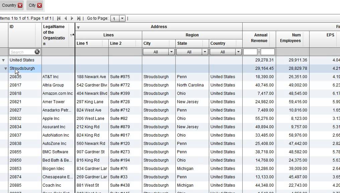This screenshot has height=193, width=340.
Task: Collapse the Stroudsburgh group row
Action: (6, 68)
